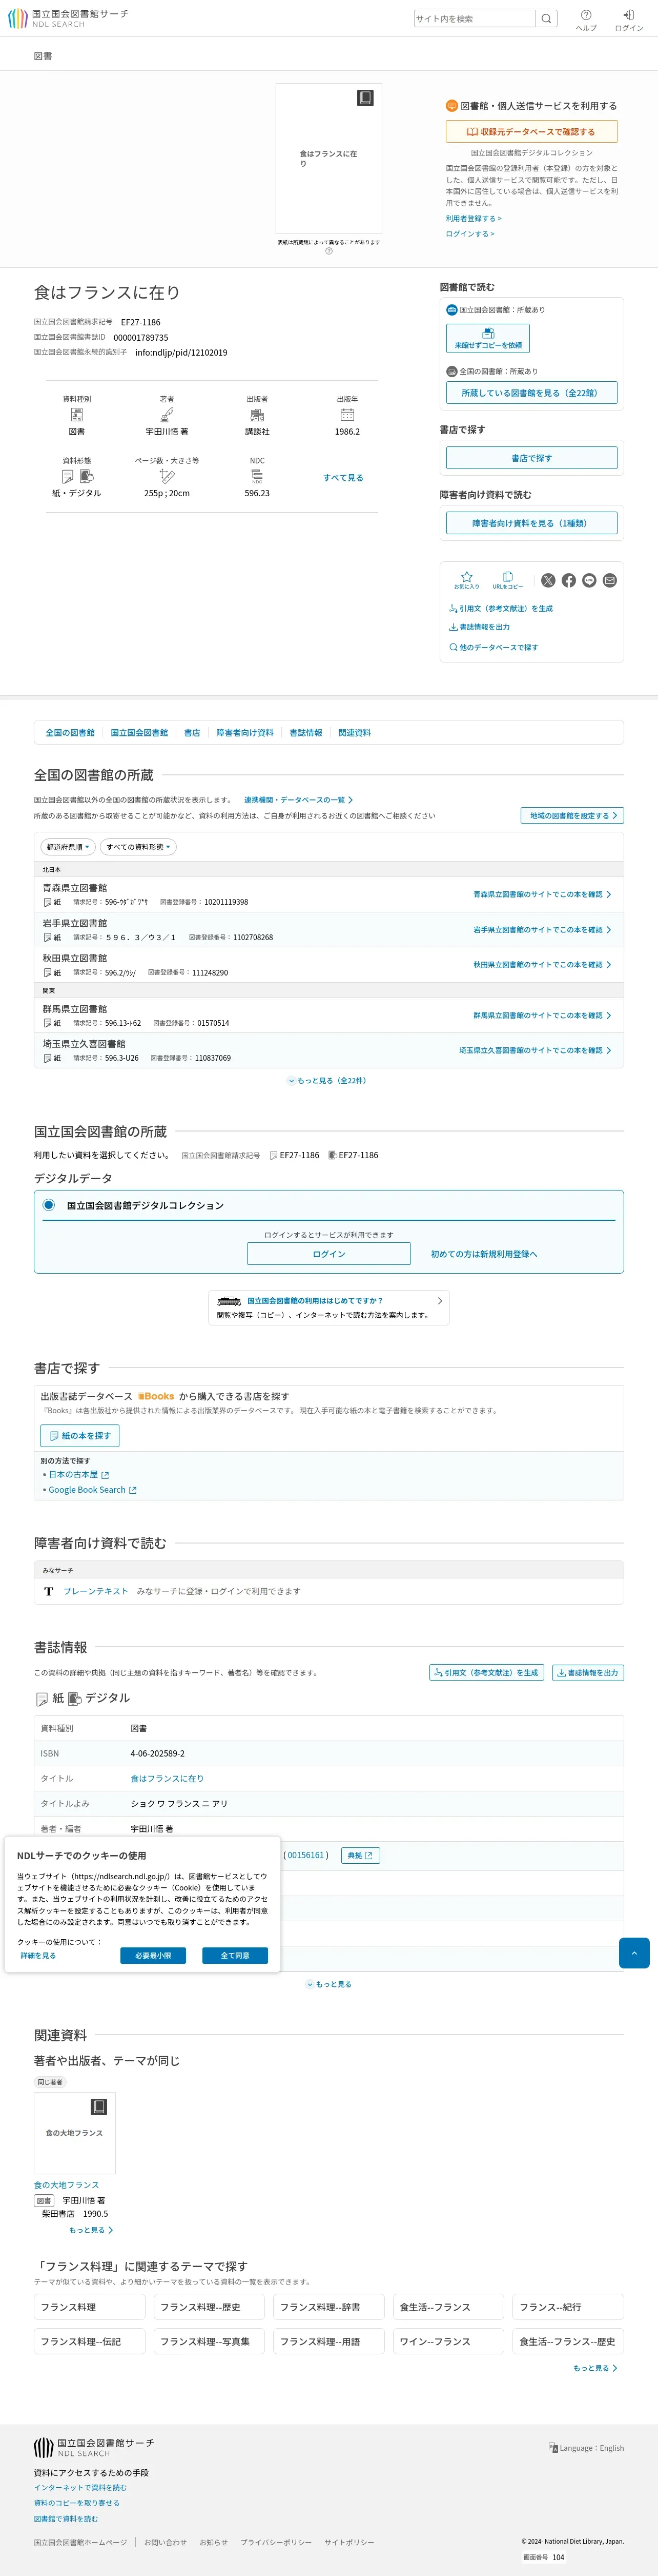
Task: Share via LINE icon
Action: (x=589, y=580)
